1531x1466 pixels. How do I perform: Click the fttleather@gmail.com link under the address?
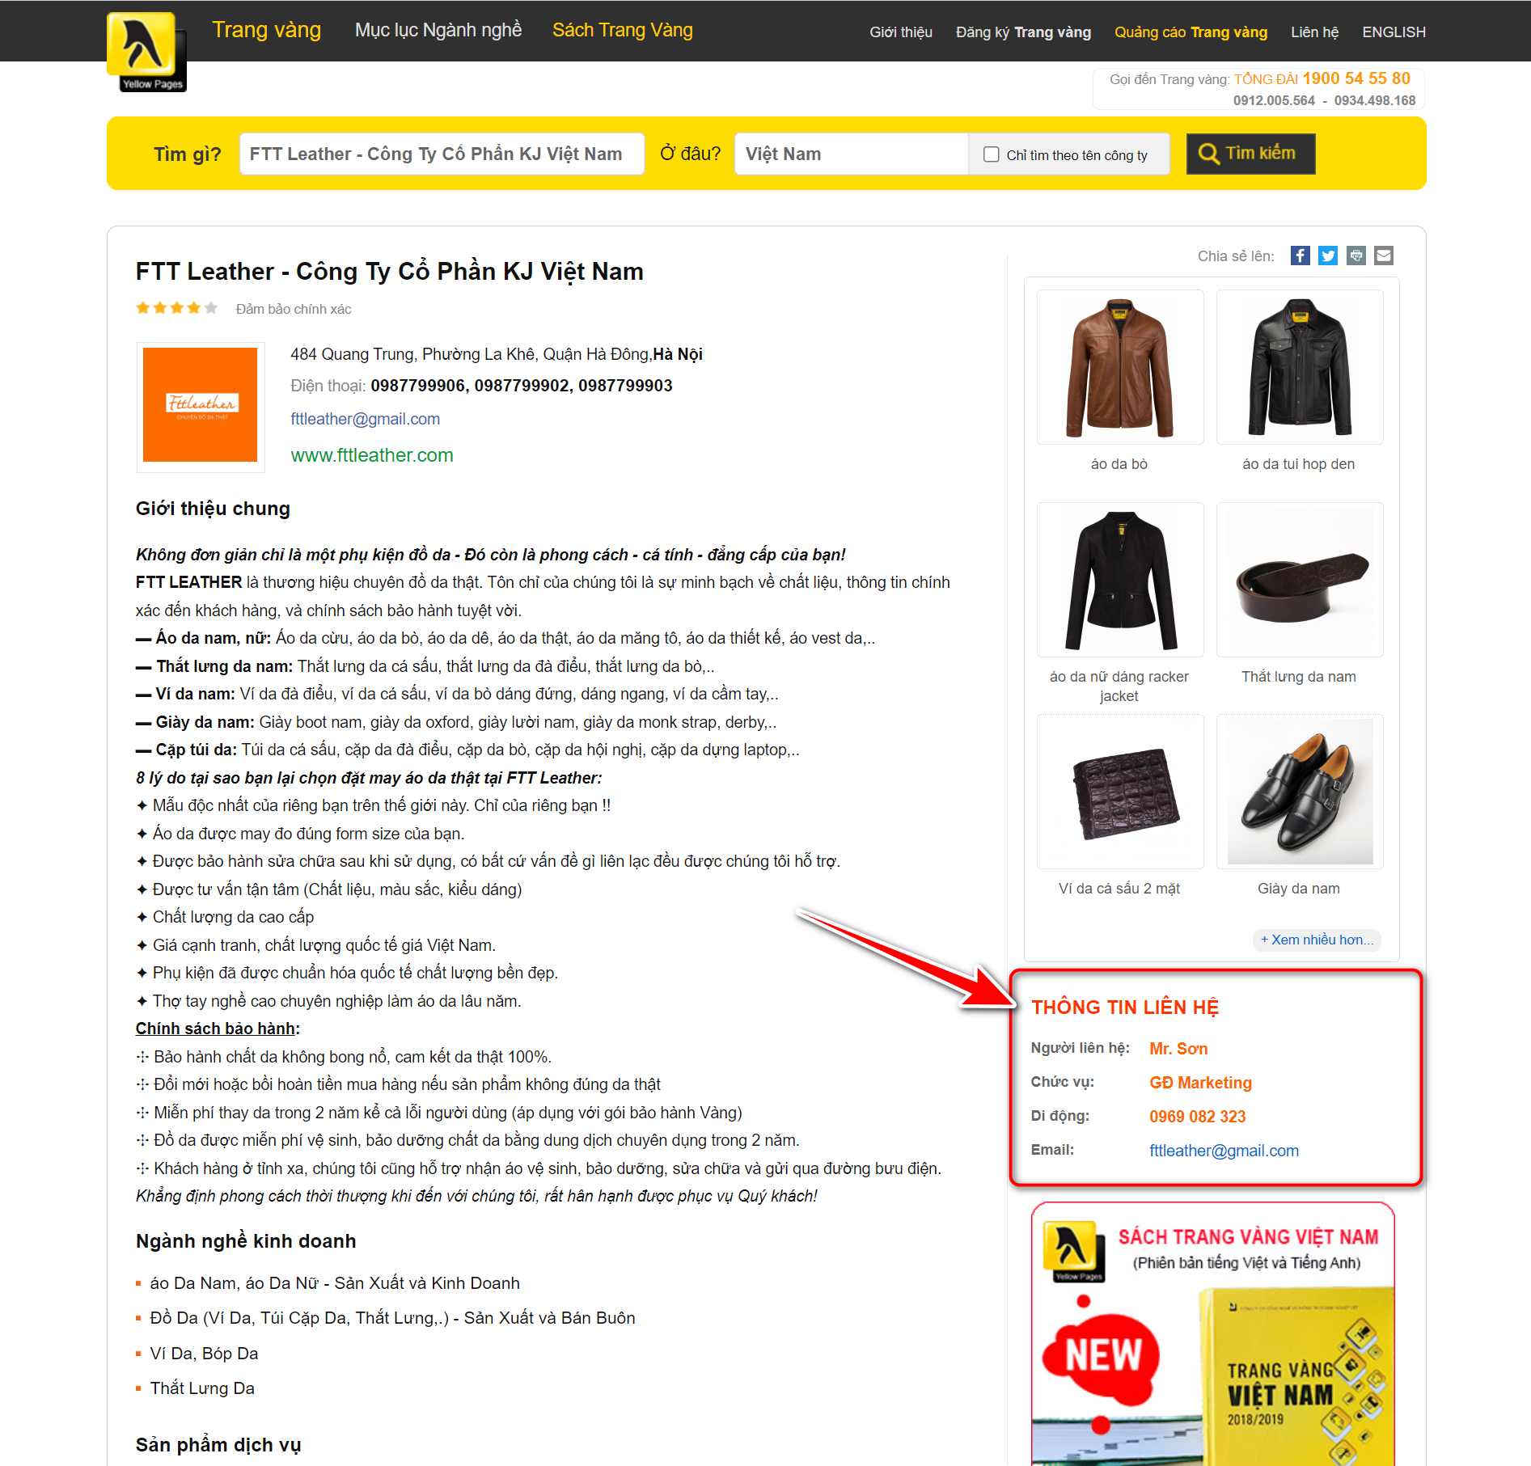coord(366,419)
